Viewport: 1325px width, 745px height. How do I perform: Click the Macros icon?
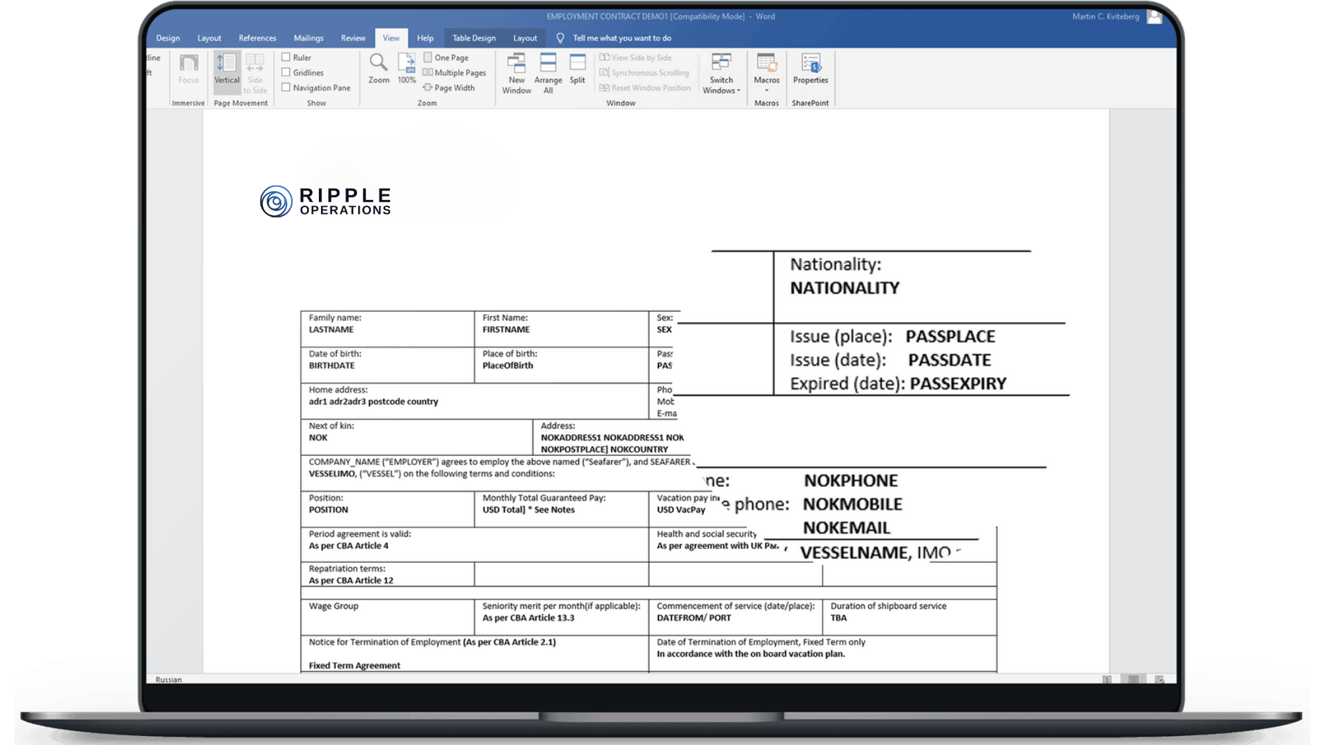[x=766, y=63]
